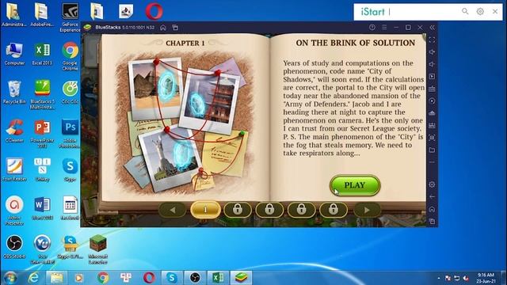Select GeForce Experience desktop icon
Viewport: 507px width, 285px height.
pyautogui.click(x=71, y=17)
